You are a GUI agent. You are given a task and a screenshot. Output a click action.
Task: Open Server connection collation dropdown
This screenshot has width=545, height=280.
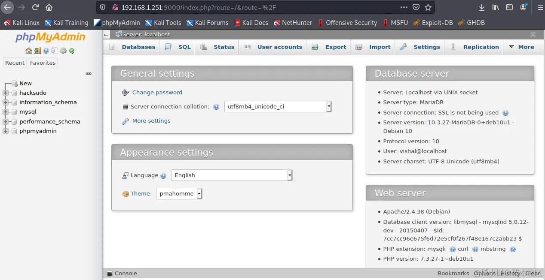tap(278, 107)
